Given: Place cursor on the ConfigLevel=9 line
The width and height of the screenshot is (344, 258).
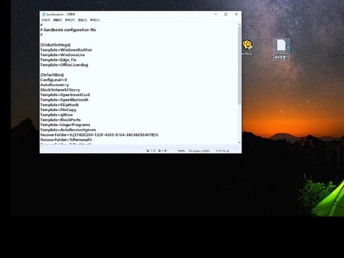Looking at the screenshot, I should tap(54, 80).
